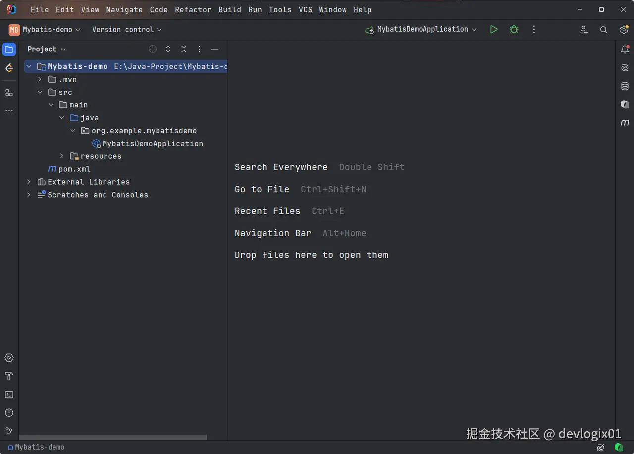Expand the .mvn folder
634x454 pixels.
(x=40, y=79)
